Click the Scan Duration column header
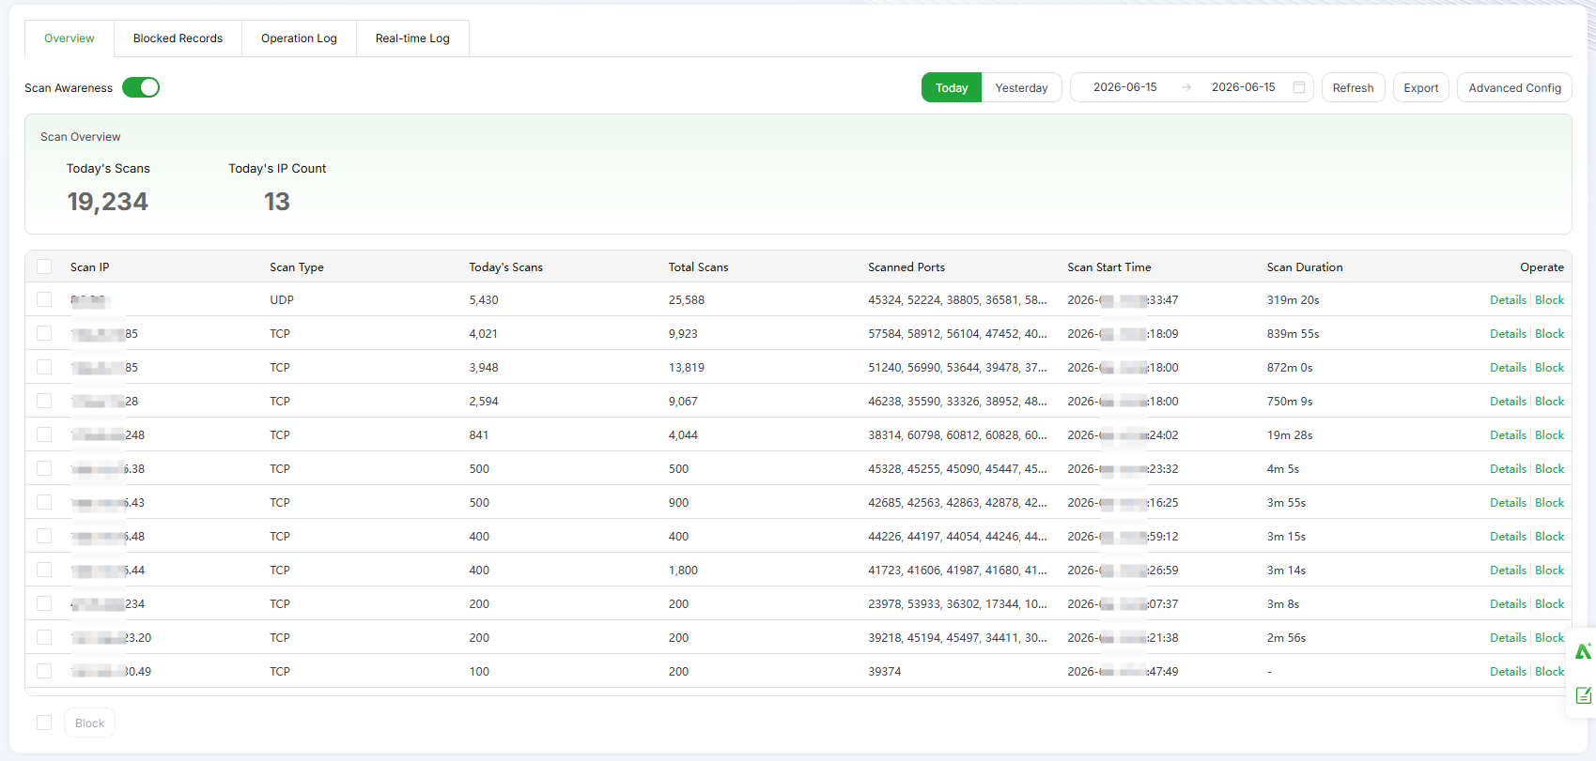Image resolution: width=1596 pixels, height=761 pixels. tap(1304, 266)
